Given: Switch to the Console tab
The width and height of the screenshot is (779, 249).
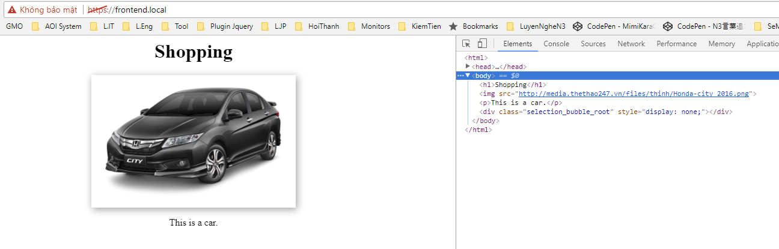Looking at the screenshot, I should click(557, 44).
